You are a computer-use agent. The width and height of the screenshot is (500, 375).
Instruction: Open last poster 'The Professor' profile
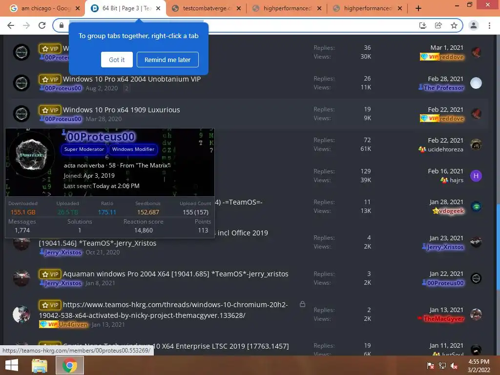[x=443, y=88]
